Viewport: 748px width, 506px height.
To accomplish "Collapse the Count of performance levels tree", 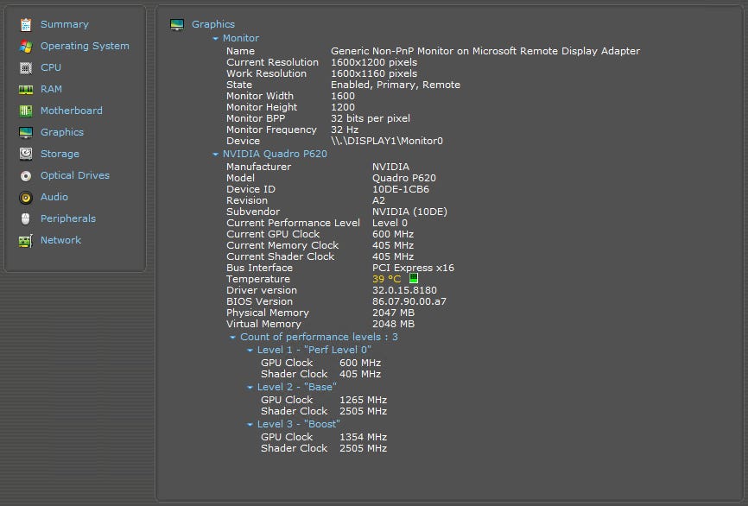I will pyautogui.click(x=233, y=338).
